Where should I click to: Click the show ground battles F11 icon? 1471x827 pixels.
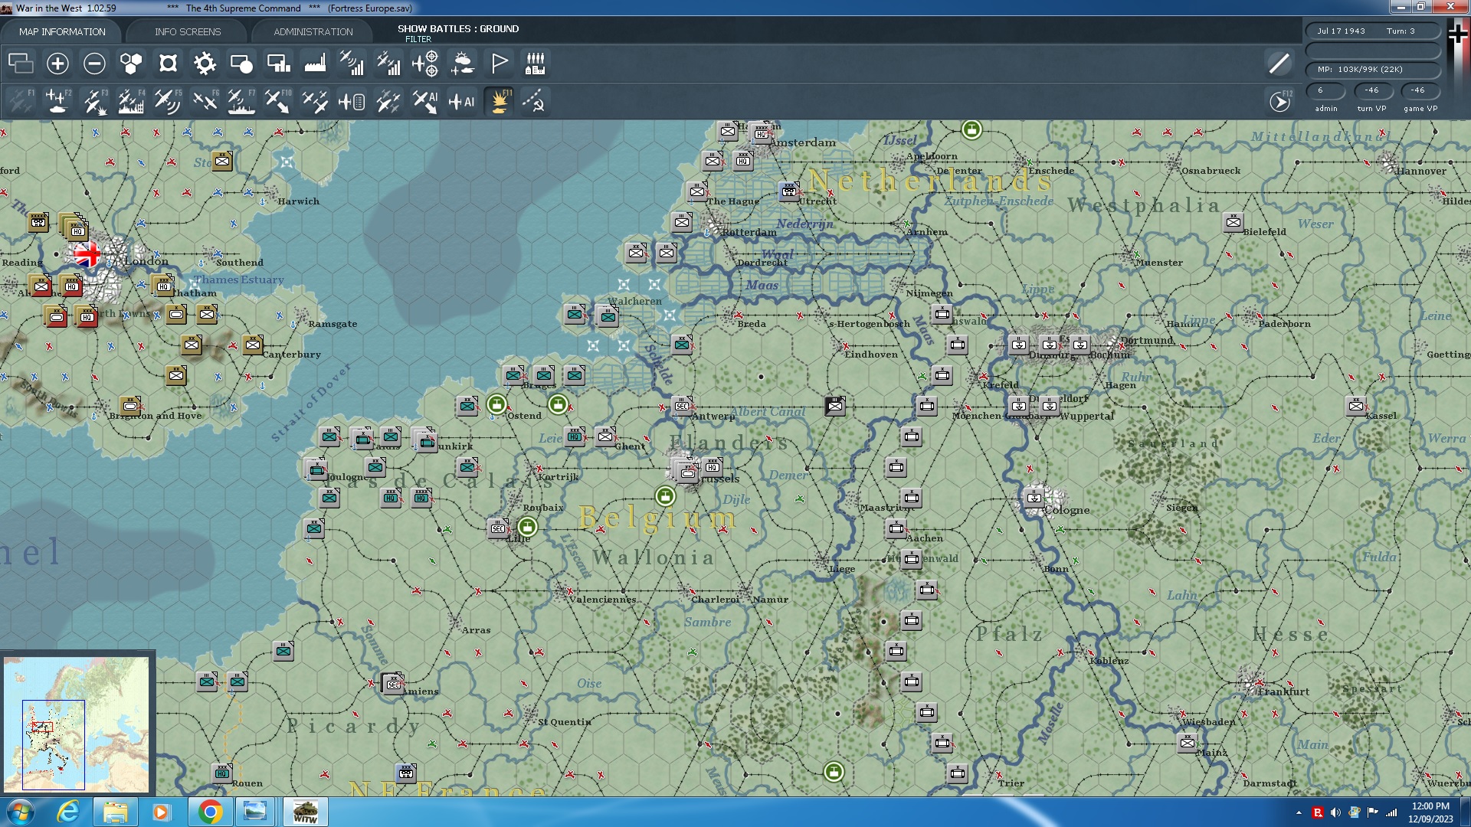(x=500, y=101)
